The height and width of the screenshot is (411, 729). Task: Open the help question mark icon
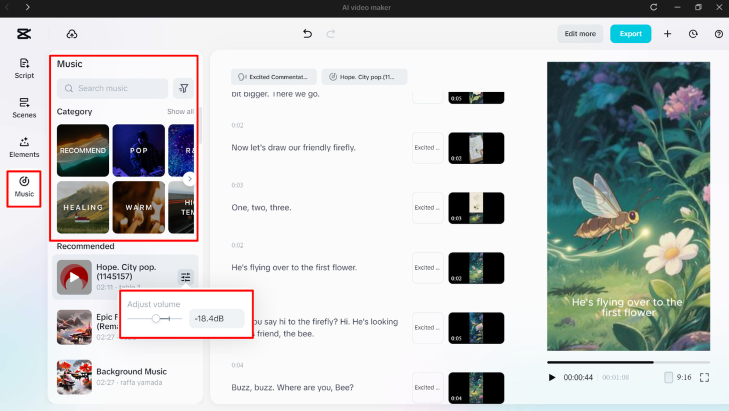pyautogui.click(x=719, y=34)
